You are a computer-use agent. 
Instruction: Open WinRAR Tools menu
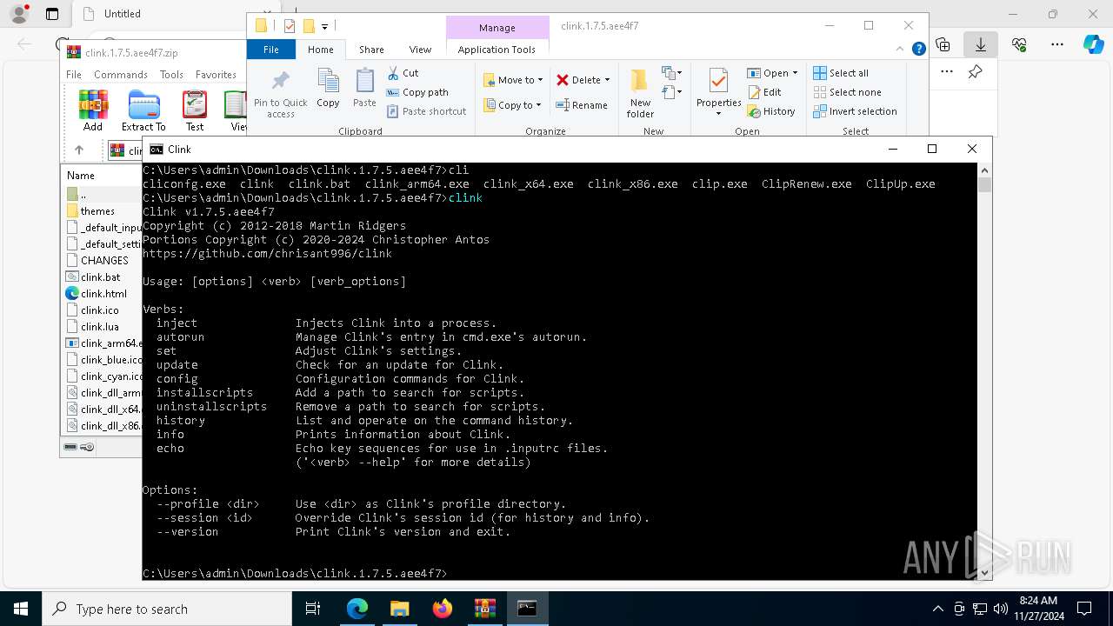pos(171,75)
